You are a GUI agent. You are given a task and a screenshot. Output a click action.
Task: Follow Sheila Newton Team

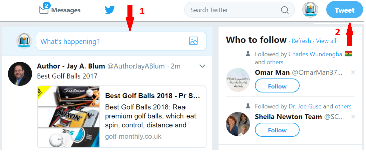277,130
